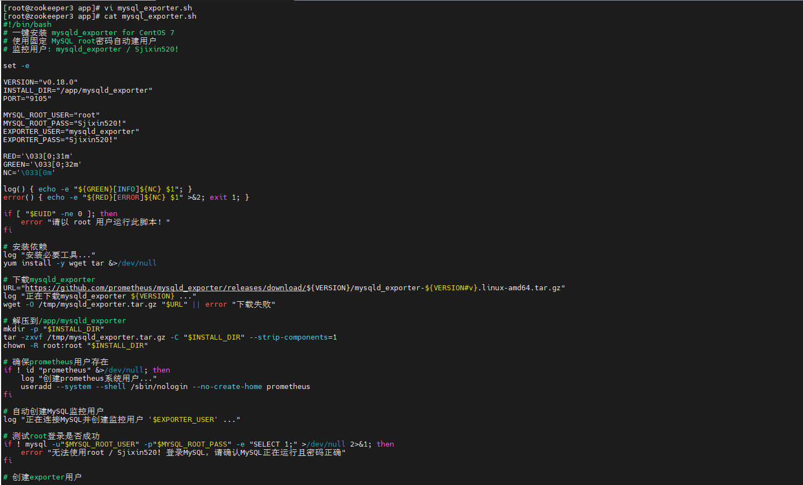803x485 pixels.
Task: Click the NC='\033[0m' line
Action: pyautogui.click(x=29, y=172)
